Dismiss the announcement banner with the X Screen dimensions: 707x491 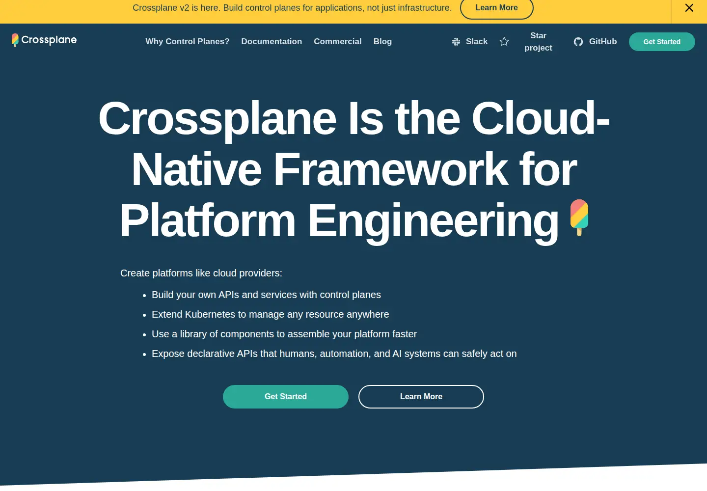pyautogui.click(x=689, y=8)
